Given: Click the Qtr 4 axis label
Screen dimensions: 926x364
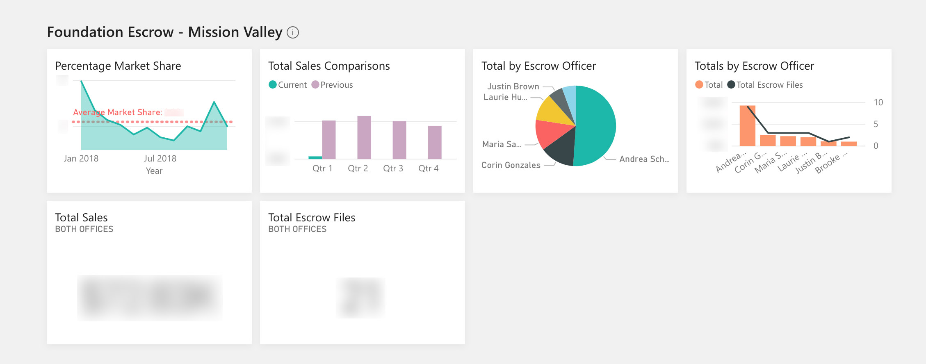Looking at the screenshot, I should (429, 168).
